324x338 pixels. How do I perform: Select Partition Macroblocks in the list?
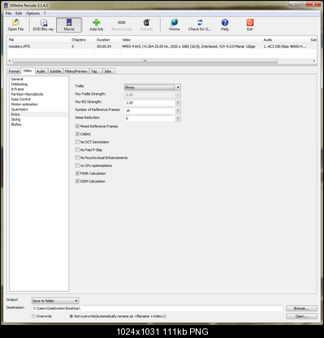click(x=27, y=94)
